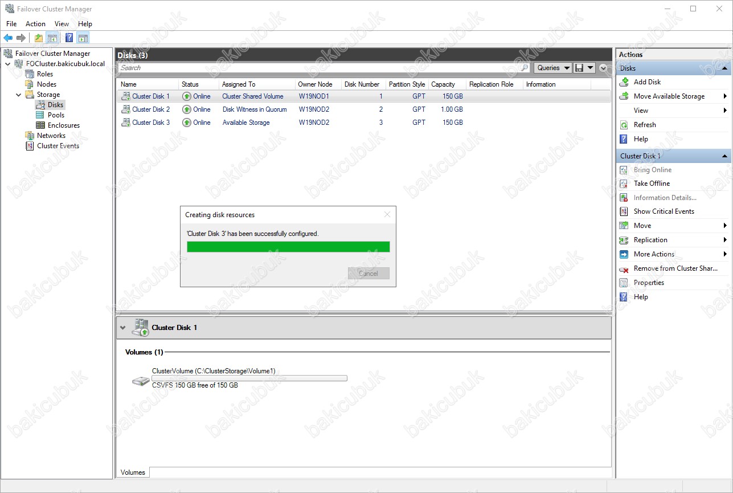Open the Help menu
Image resolution: width=733 pixels, height=493 pixels.
tap(85, 24)
